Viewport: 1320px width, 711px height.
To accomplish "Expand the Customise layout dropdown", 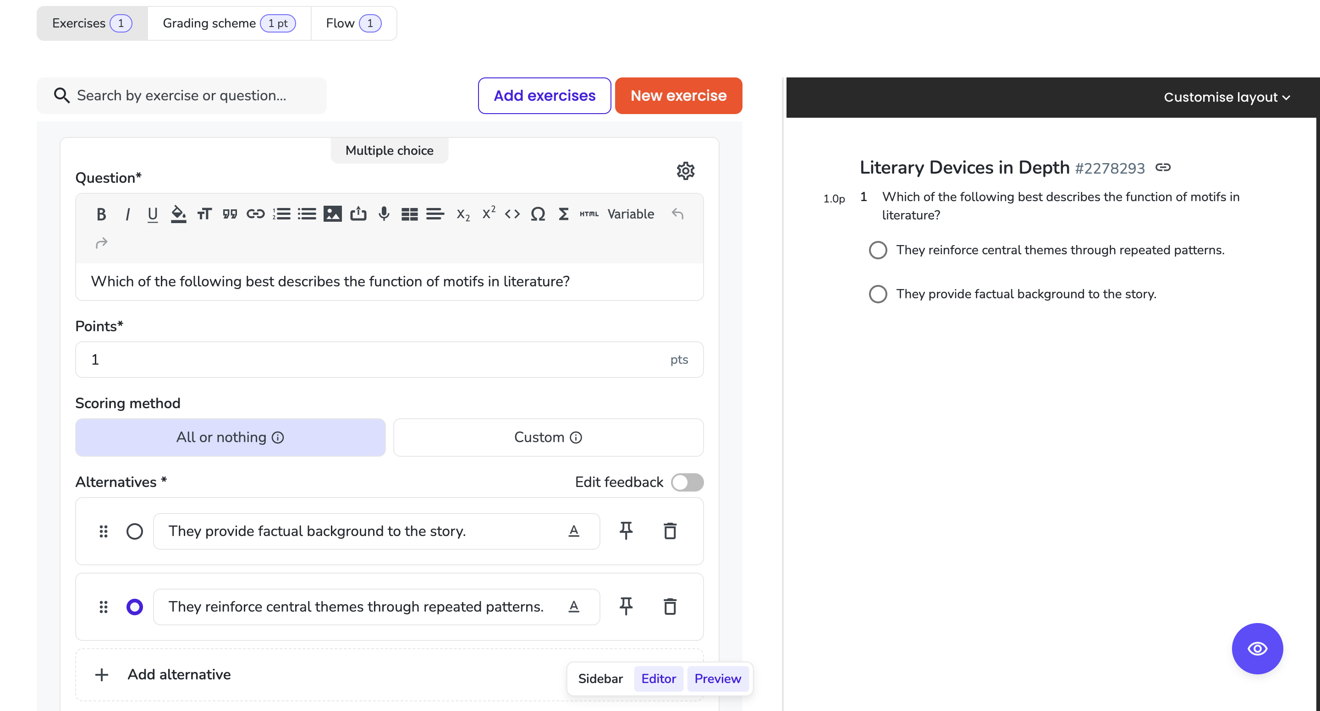I will point(1227,97).
